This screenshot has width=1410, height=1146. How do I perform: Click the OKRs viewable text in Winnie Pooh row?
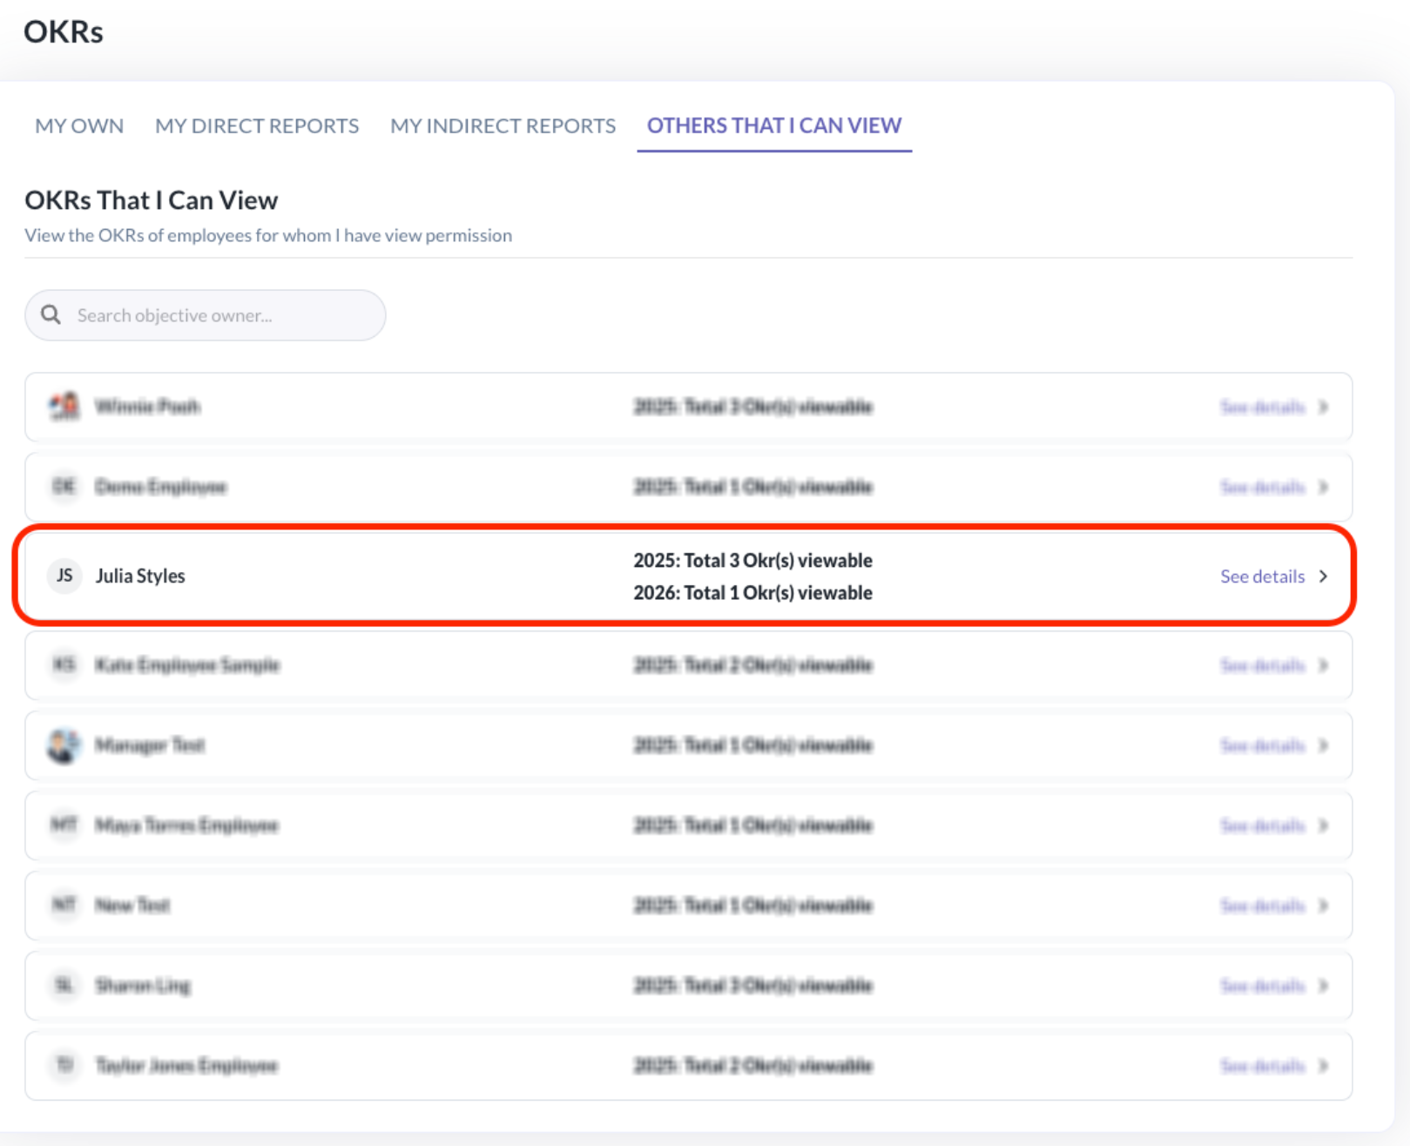coord(753,407)
